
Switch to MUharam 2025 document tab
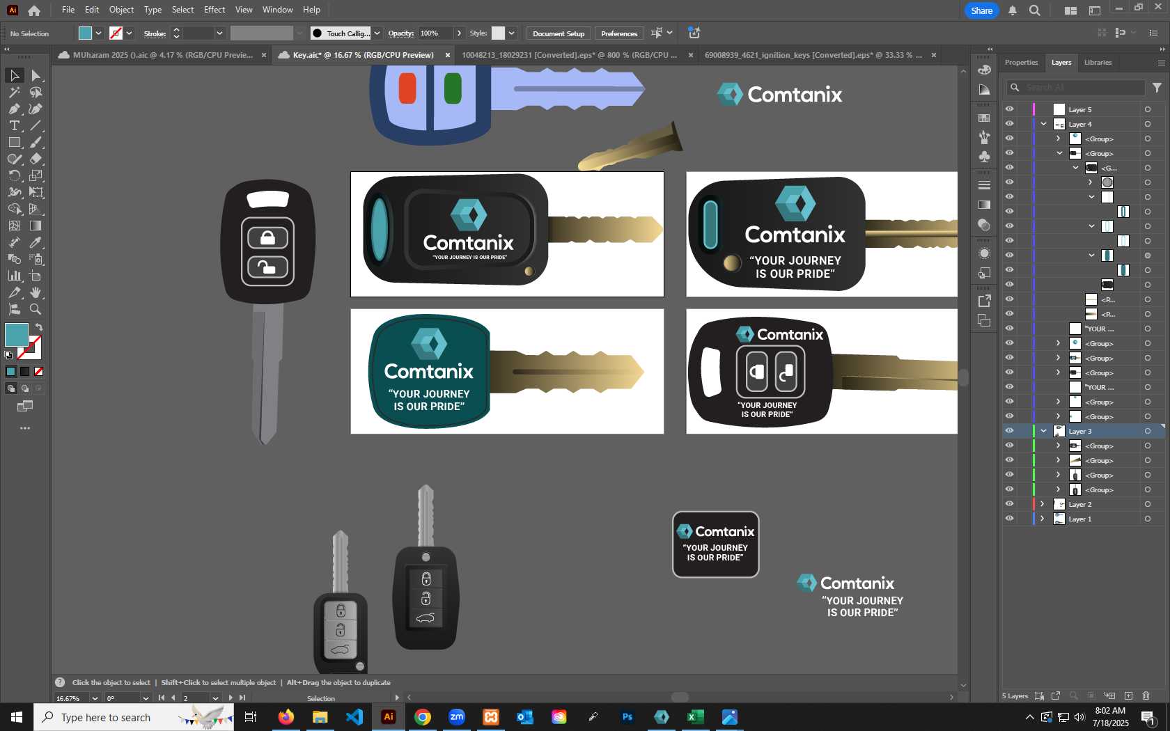coord(162,55)
